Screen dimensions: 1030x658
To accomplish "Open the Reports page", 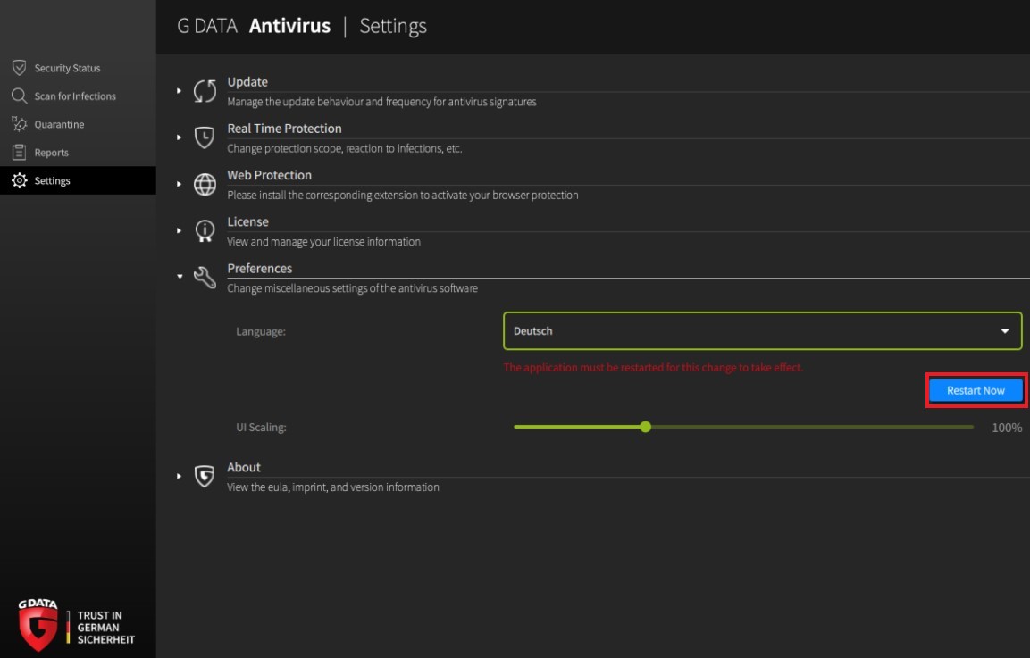I will pyautogui.click(x=79, y=153).
